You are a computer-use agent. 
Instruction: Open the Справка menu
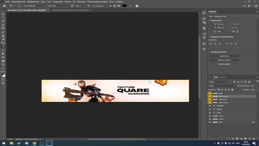119,2
